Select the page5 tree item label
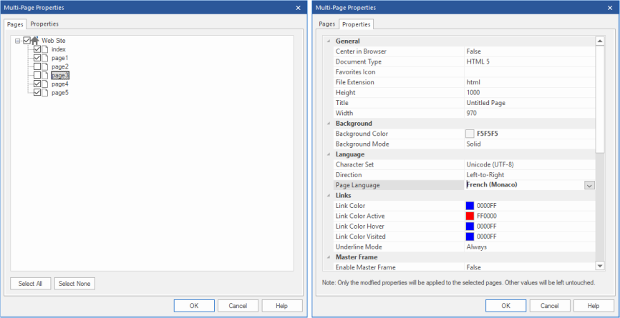The image size is (620, 318). point(60,93)
